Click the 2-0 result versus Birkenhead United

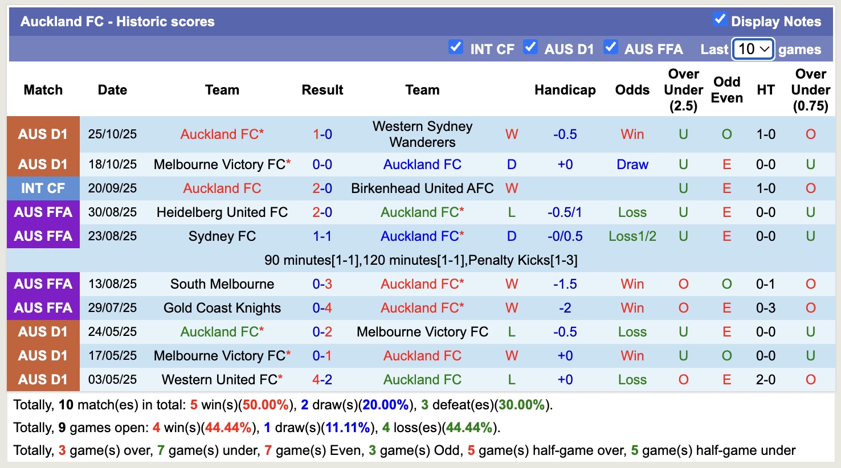322,188
